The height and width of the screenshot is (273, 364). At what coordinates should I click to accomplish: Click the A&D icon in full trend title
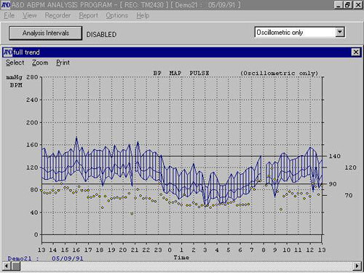pos(8,52)
